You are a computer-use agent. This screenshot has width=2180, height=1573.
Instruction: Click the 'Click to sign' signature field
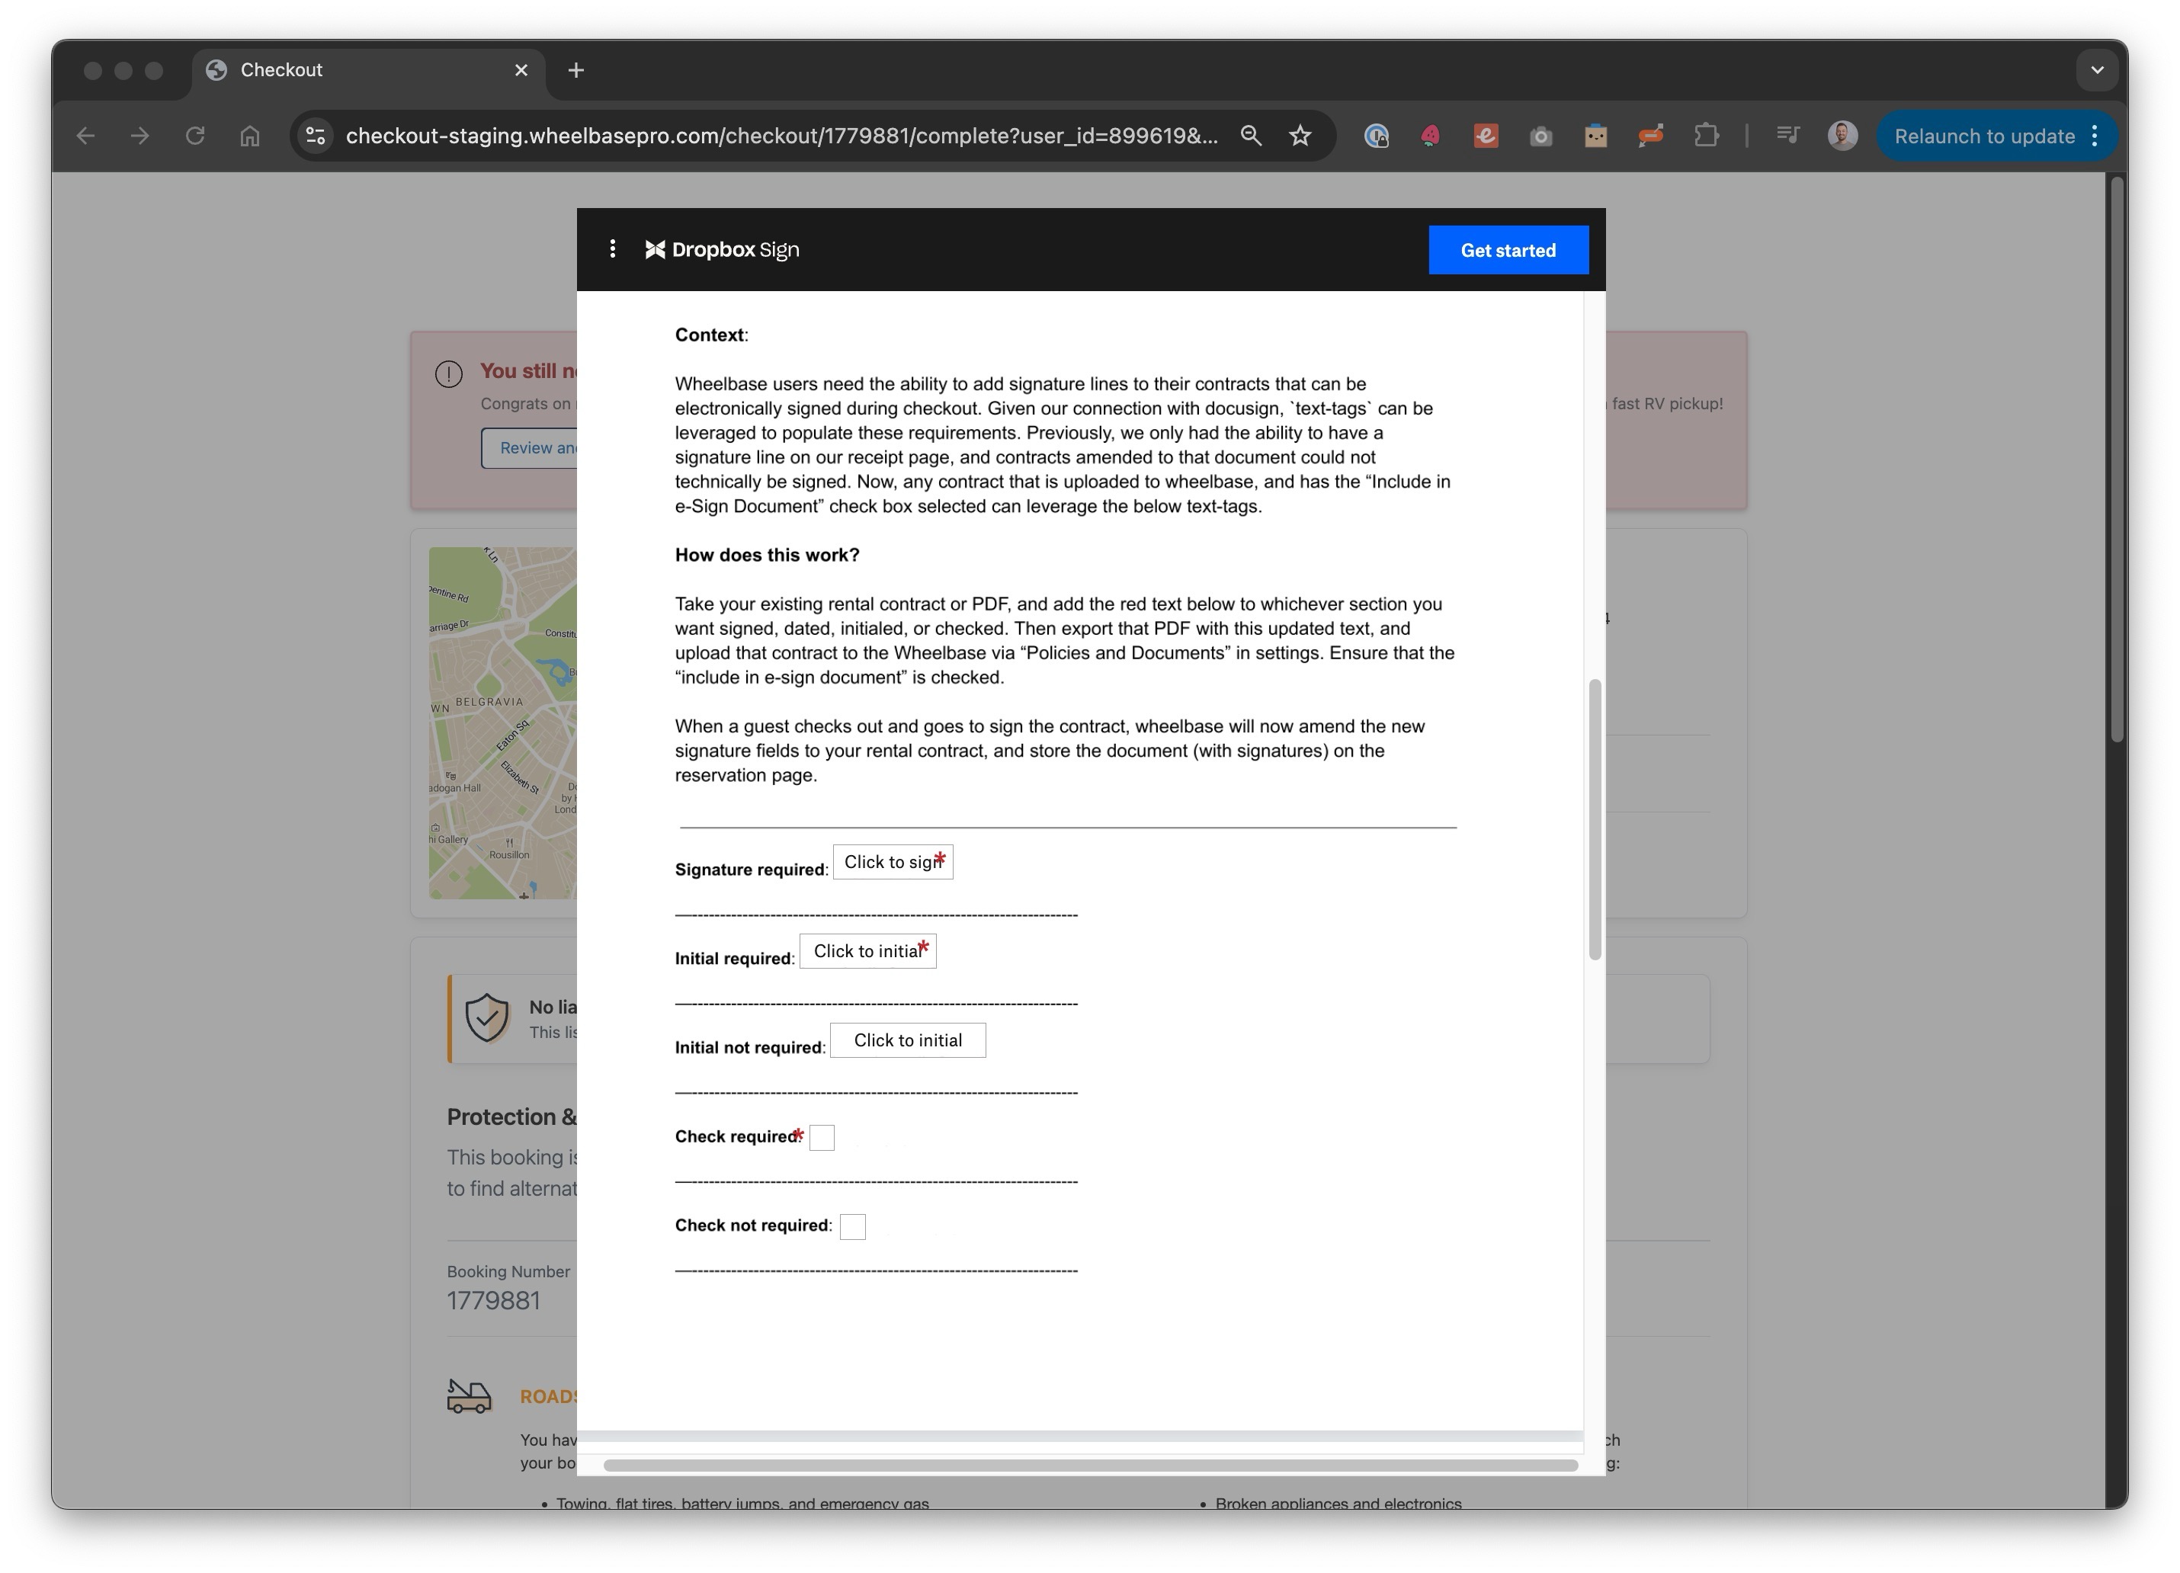tap(892, 862)
